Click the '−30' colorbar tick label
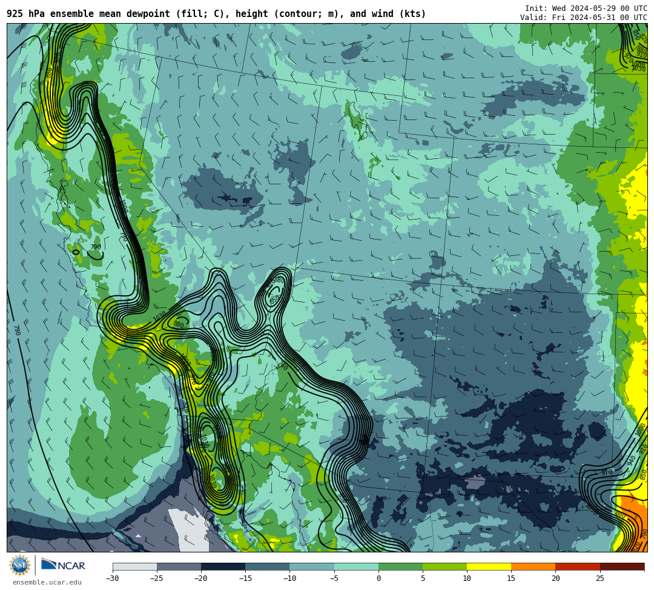 113,578
